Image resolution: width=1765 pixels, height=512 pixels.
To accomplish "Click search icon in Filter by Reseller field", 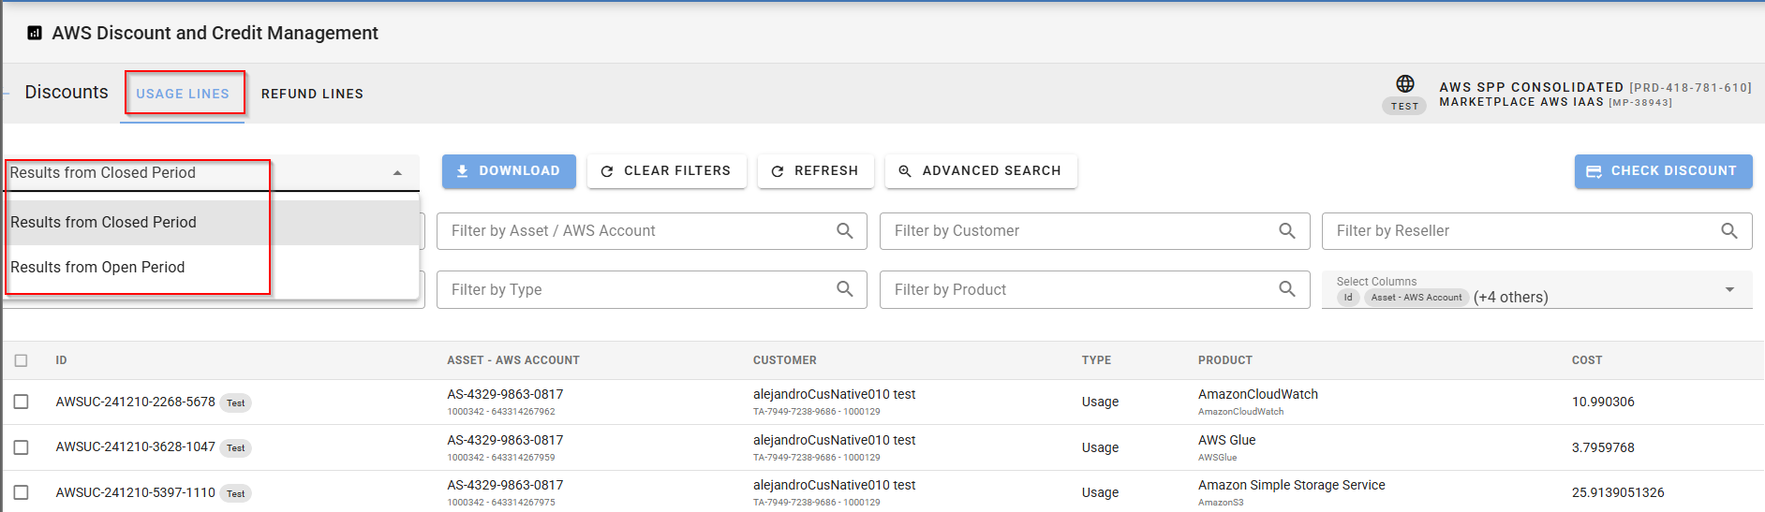I will [x=1728, y=231].
